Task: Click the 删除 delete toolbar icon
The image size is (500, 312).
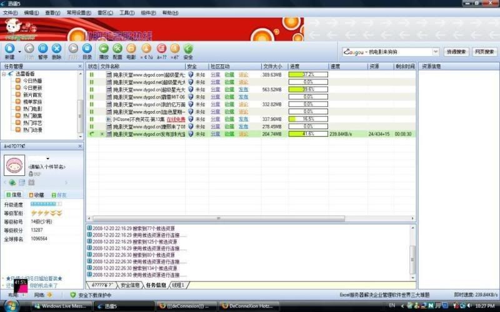Action: coord(56,49)
